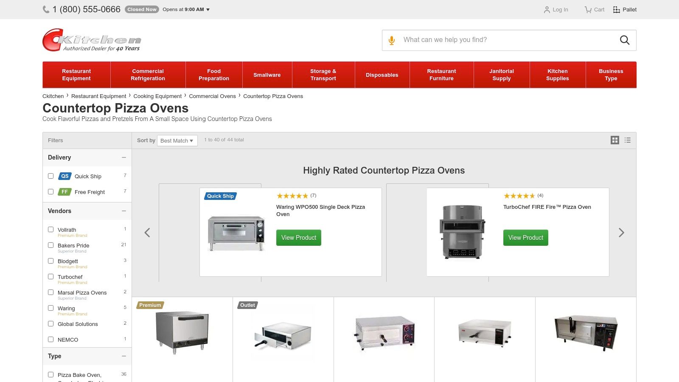Check the Waring vendor checkbox

tap(51, 308)
